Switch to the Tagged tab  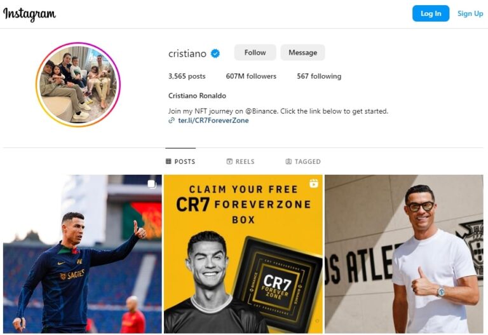coord(303,161)
